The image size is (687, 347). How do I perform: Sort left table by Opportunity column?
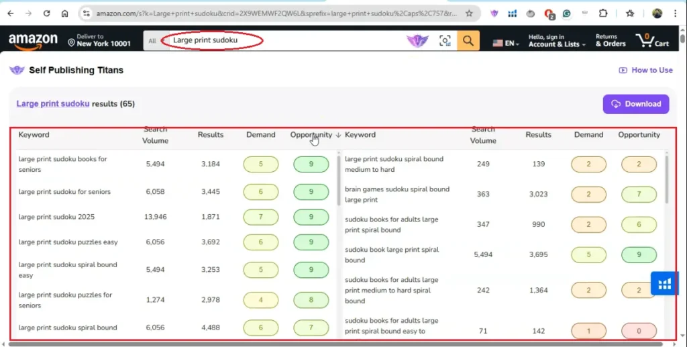tap(311, 135)
